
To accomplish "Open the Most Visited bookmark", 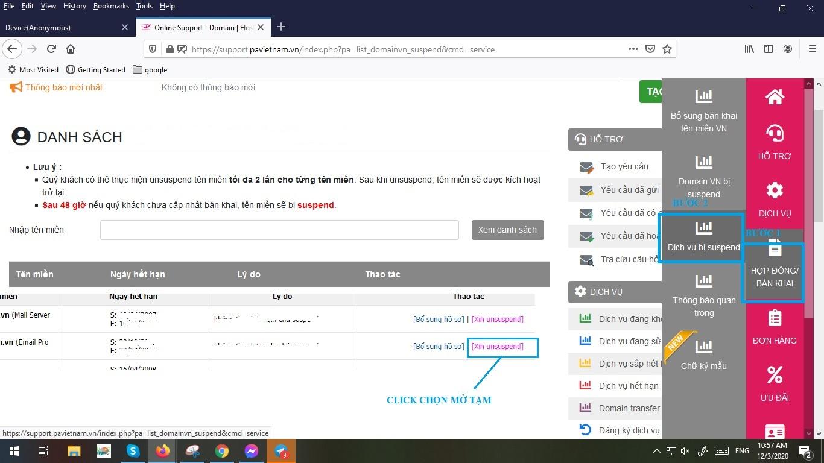I will click(33, 70).
